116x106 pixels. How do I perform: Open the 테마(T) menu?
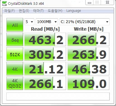click(x=38, y=11)
